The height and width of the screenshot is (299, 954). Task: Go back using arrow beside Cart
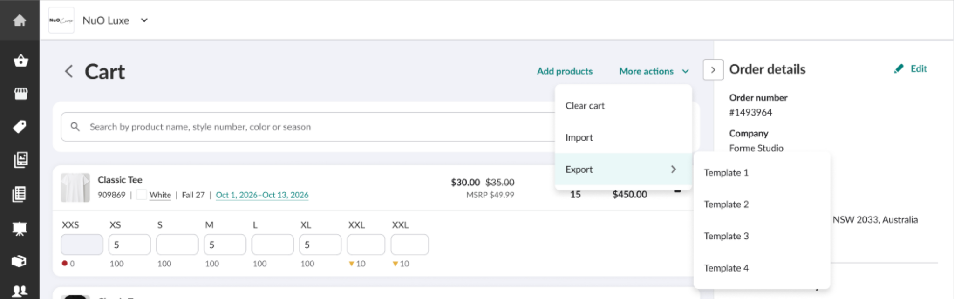[x=68, y=71]
